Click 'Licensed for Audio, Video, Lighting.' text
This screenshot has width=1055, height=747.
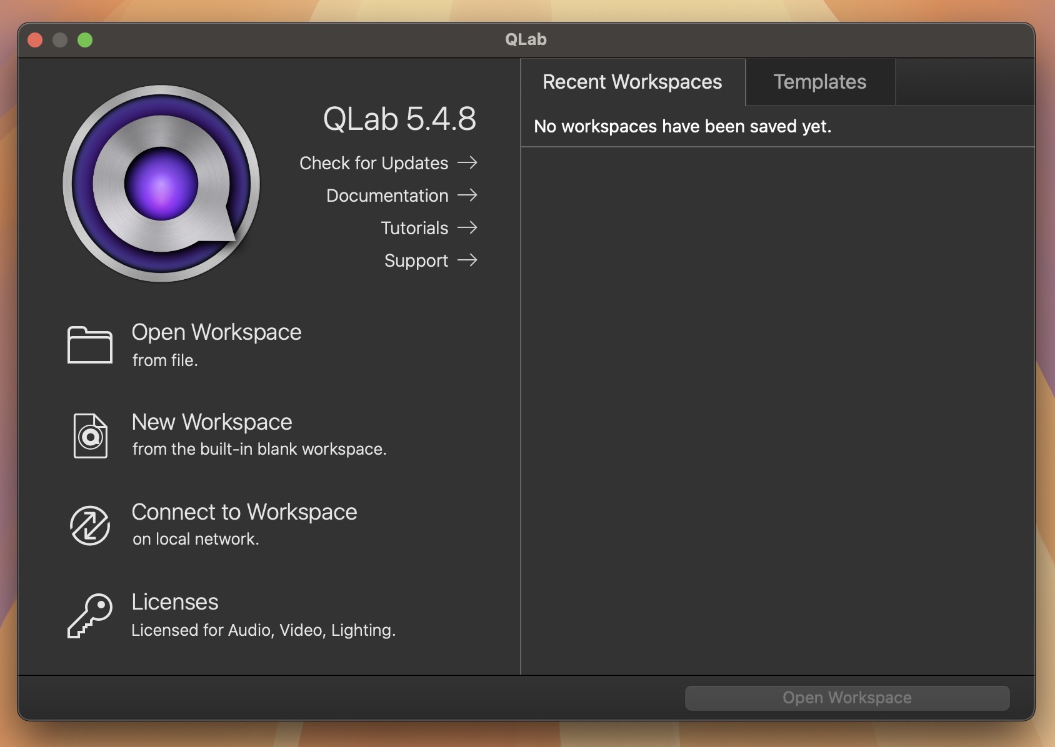tap(263, 630)
